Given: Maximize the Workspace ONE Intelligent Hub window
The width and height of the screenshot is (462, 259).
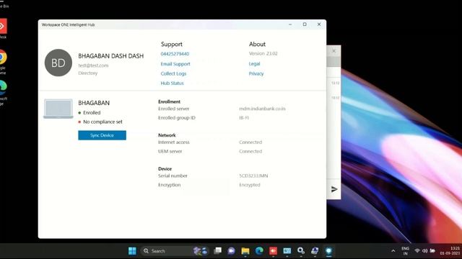Looking at the screenshot, I should click(305, 24).
